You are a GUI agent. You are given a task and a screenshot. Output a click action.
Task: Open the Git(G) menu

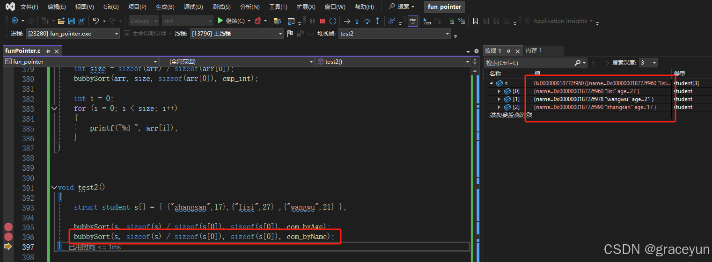(111, 7)
